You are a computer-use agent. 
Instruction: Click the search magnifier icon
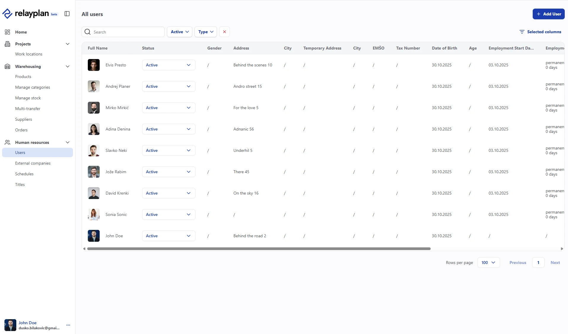(x=87, y=32)
